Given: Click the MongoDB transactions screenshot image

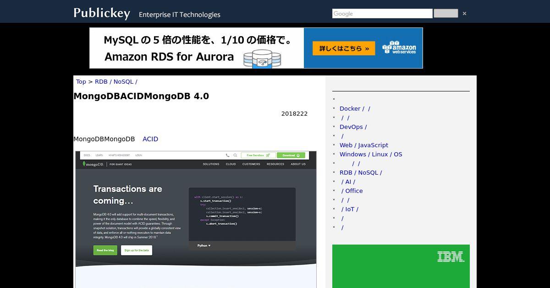Looking at the screenshot, I should point(196,219).
